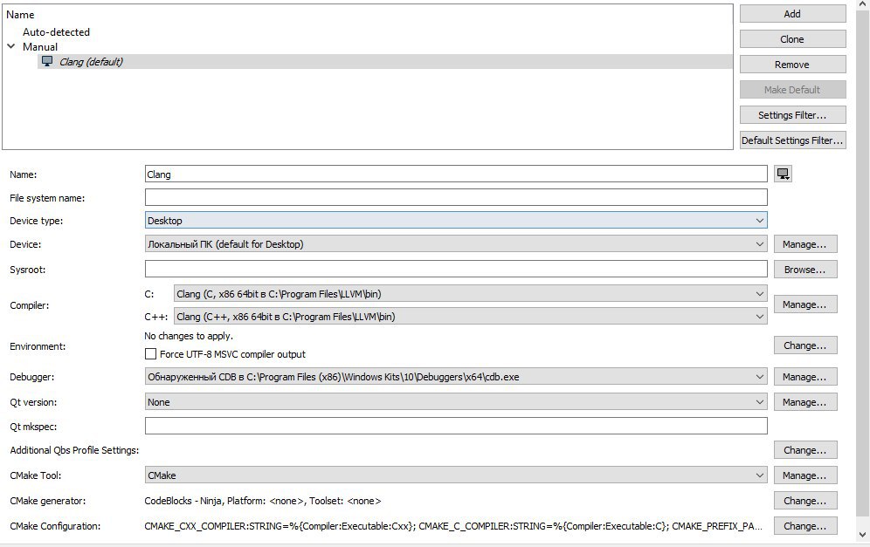The width and height of the screenshot is (870, 547).
Task: Open the Device combo box
Action: pyautogui.click(x=456, y=244)
